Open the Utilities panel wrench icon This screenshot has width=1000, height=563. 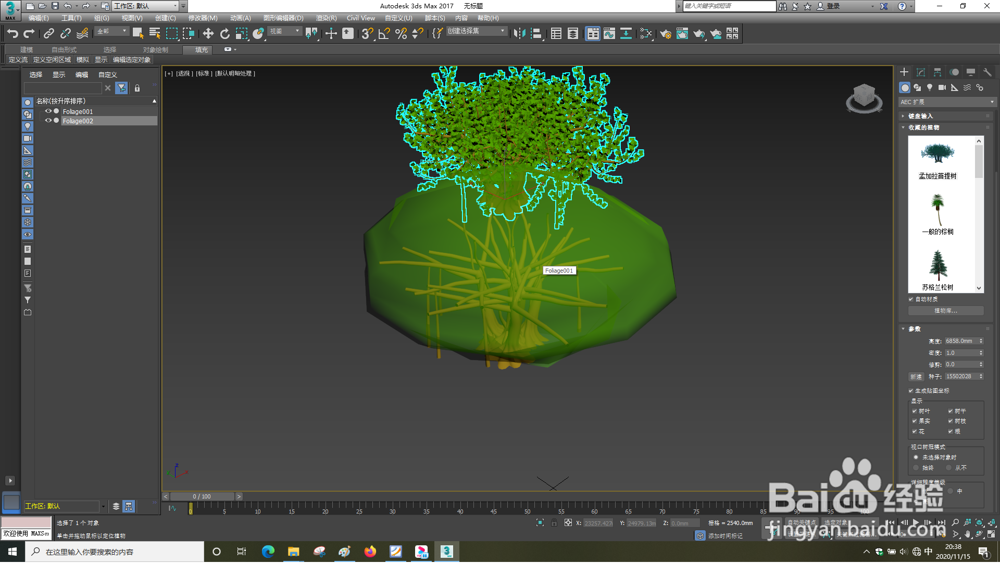(x=987, y=72)
